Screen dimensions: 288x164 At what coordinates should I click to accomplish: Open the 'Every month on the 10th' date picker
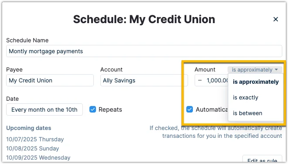pos(44,109)
